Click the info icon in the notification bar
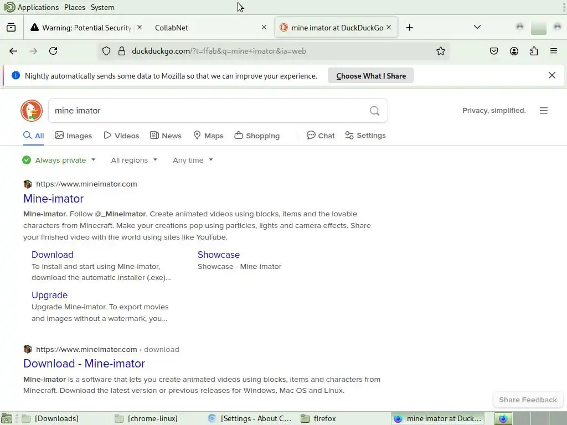567x425 pixels. pos(16,75)
